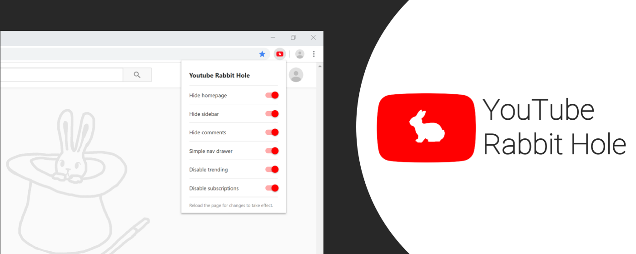Screen dimensions: 636x254
Task: Switch off Disable trending
Action: [272, 170]
